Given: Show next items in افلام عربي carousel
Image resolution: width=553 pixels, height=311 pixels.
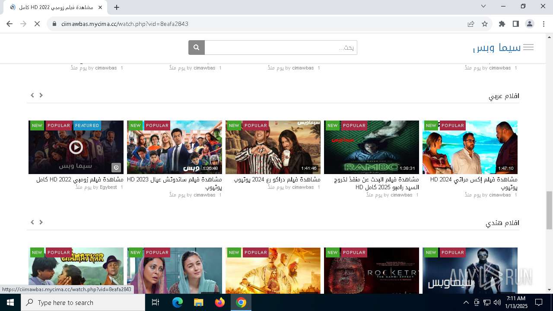Looking at the screenshot, I should point(41,95).
